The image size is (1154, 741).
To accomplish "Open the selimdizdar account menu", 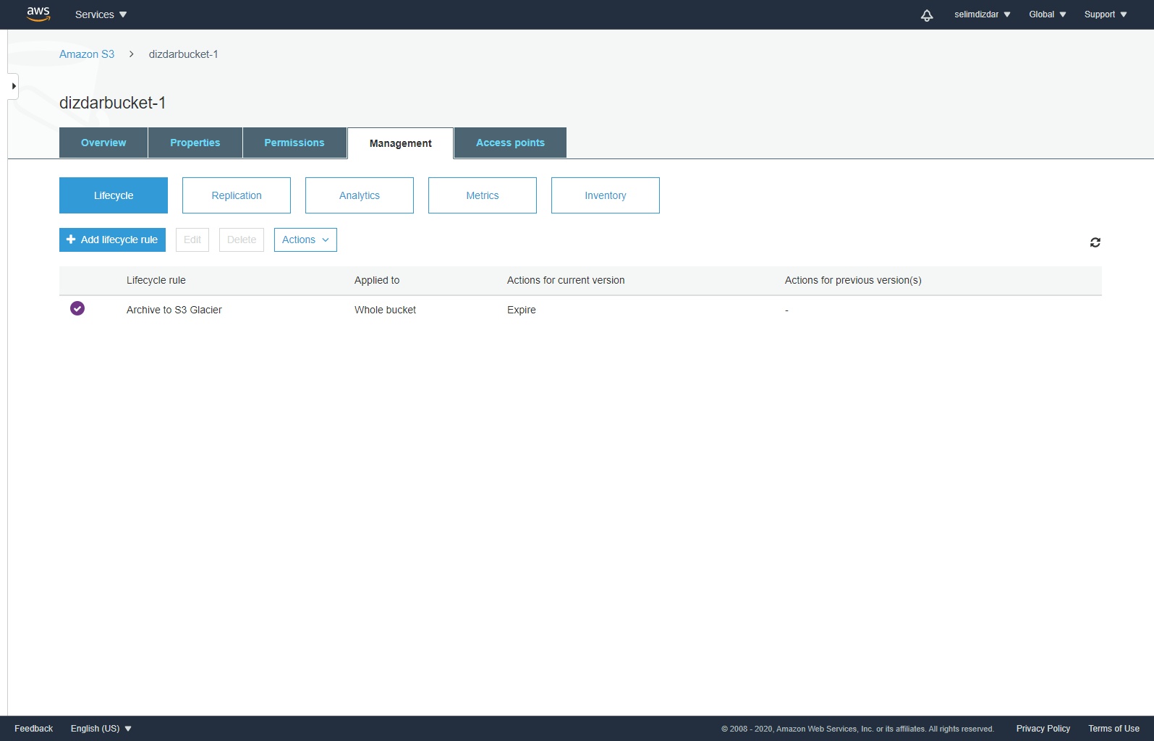I will [983, 14].
